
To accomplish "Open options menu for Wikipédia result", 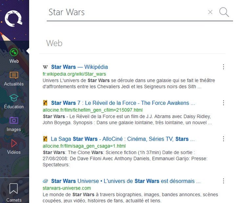I will pyautogui.click(x=224, y=67).
